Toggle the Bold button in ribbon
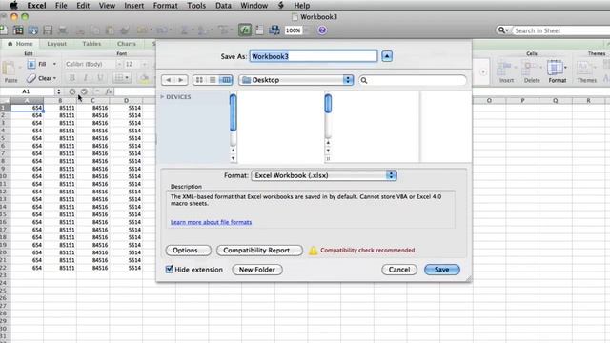This screenshot has height=343, width=610. [x=72, y=78]
